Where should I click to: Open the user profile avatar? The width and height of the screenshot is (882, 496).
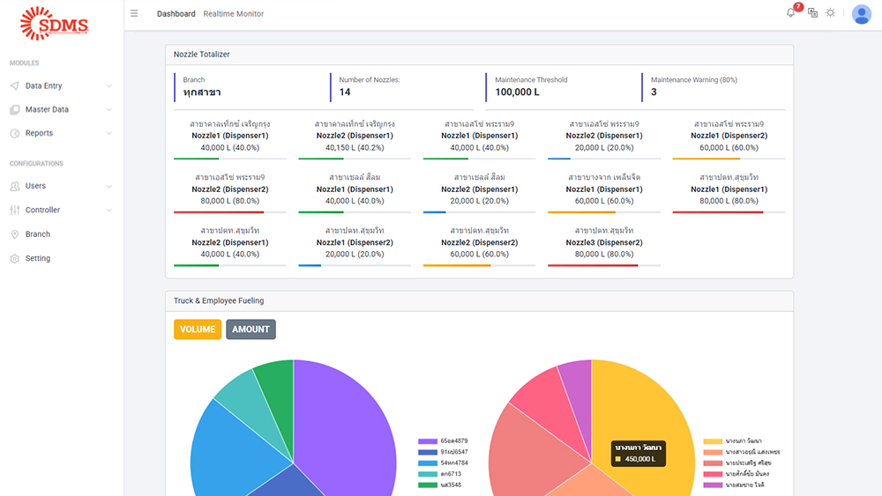point(861,14)
